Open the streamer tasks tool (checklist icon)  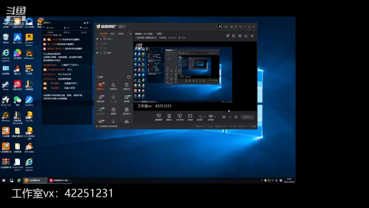[x=126, y=86]
